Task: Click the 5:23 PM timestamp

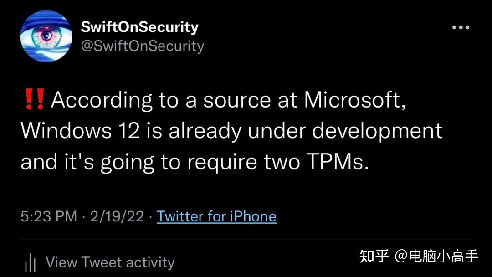Action: tap(50, 216)
